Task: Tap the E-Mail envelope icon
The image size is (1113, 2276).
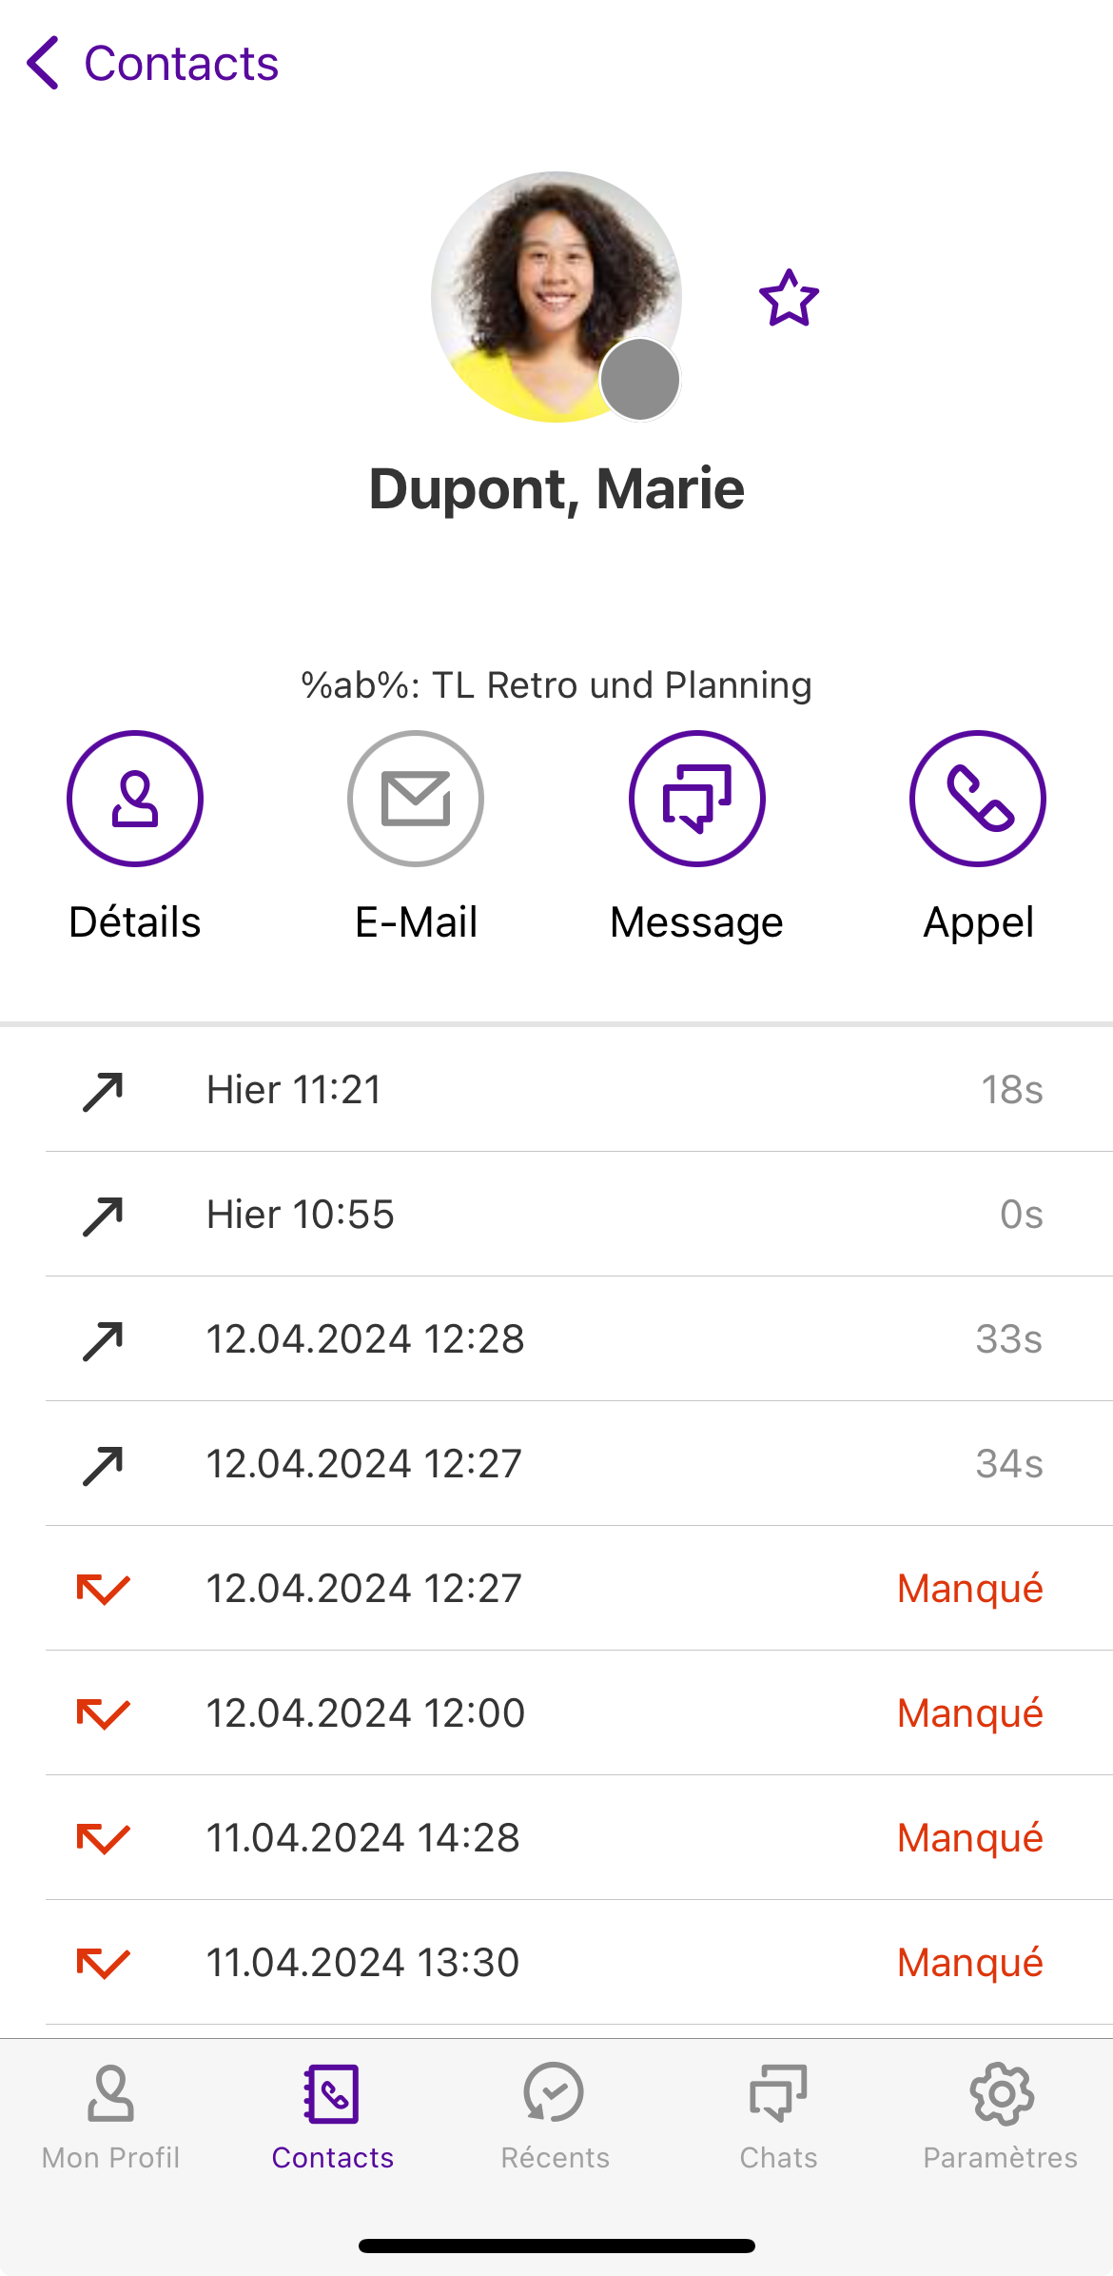Action: coord(416,799)
